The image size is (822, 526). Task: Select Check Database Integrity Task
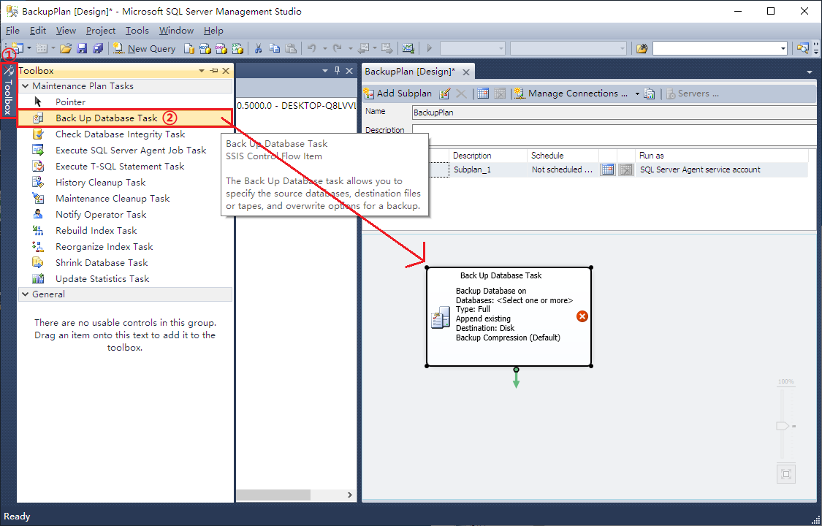(125, 134)
